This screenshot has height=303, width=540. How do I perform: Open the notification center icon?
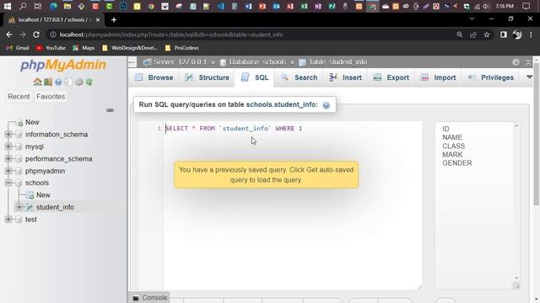(526, 6)
